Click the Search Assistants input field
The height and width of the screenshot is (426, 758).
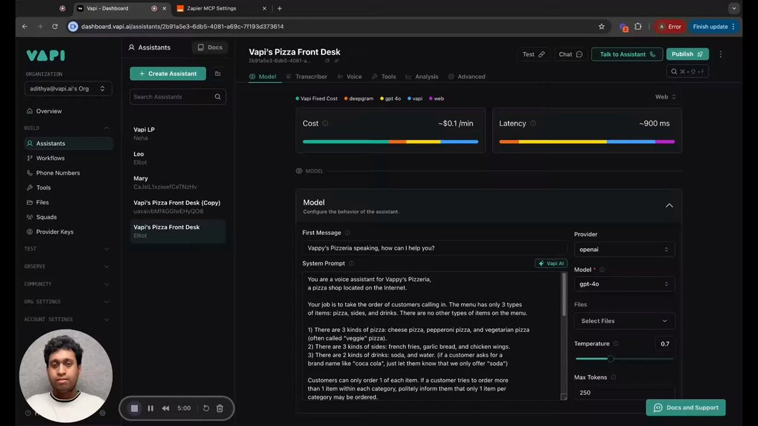tap(178, 97)
